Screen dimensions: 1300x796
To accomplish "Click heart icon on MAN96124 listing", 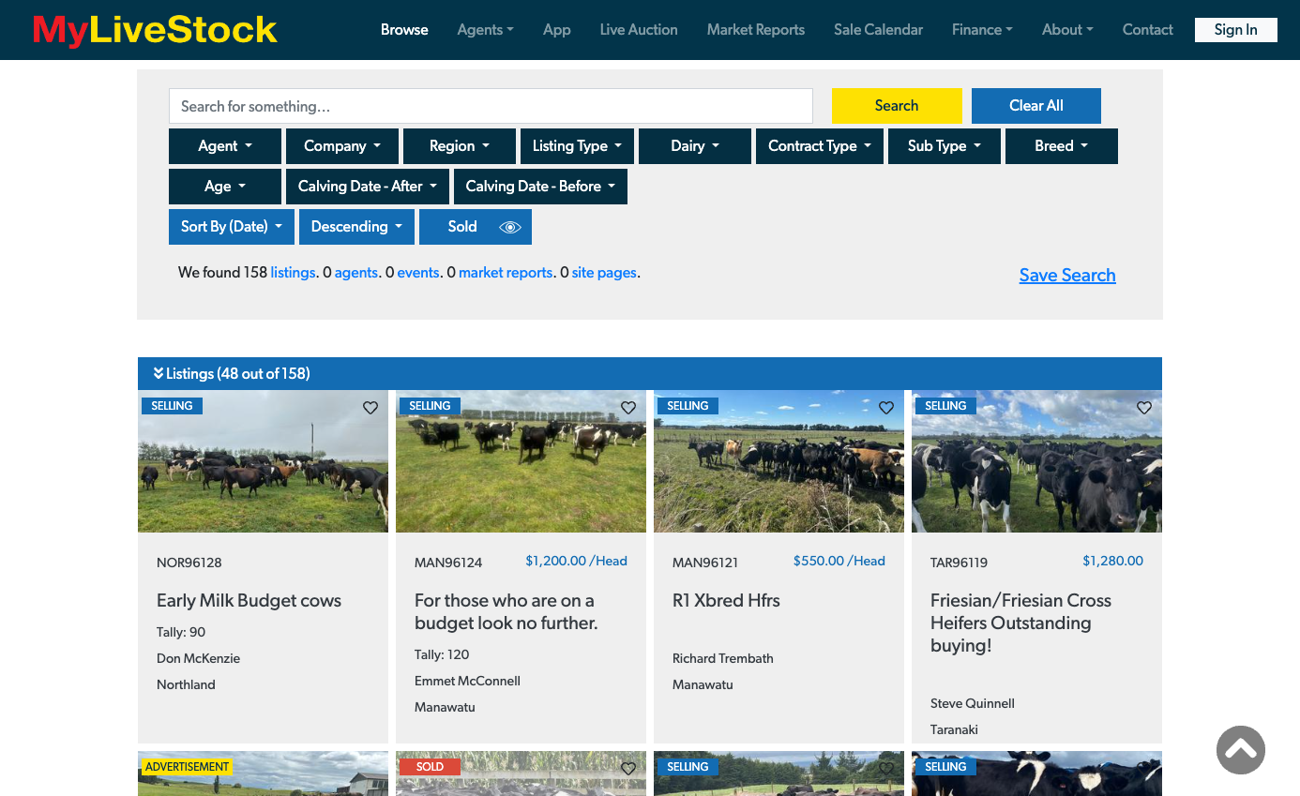I will tap(628, 408).
